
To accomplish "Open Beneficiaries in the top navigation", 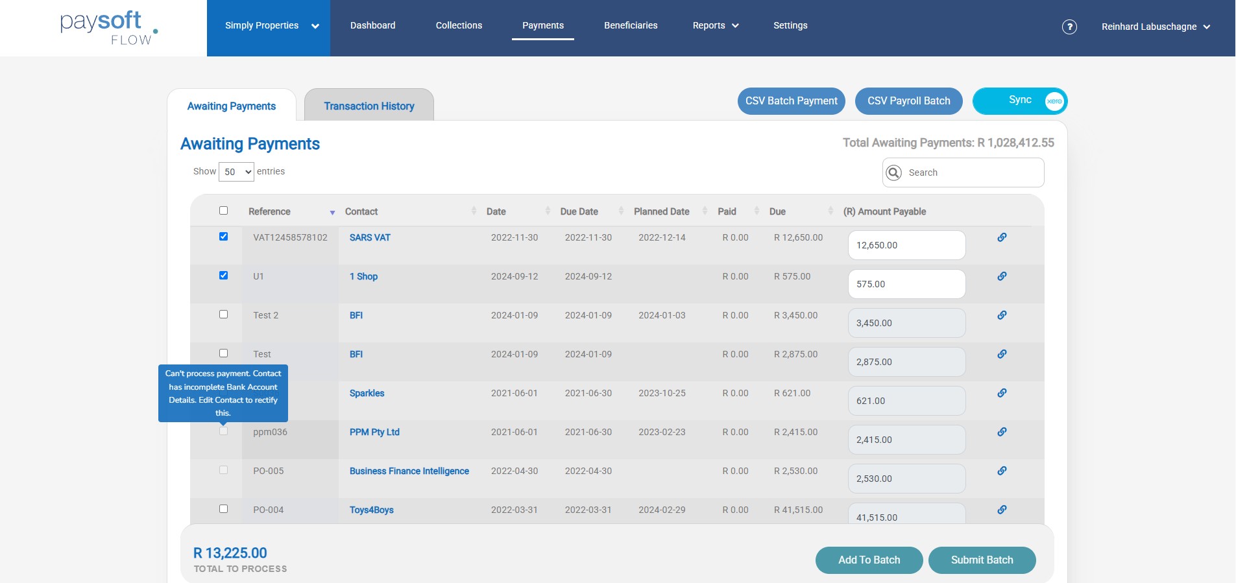I will coord(631,26).
